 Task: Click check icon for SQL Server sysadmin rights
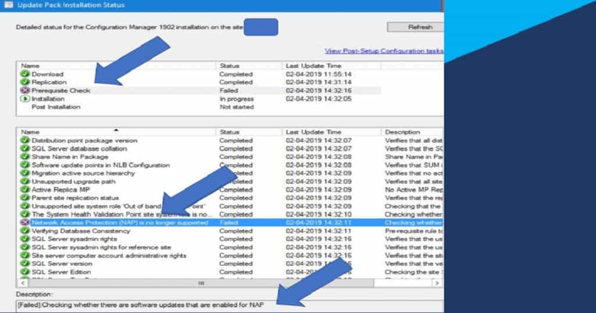click(25, 239)
